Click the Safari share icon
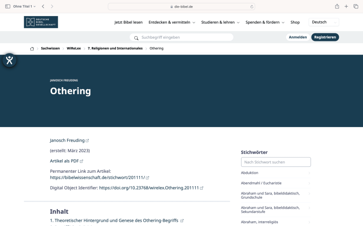Image resolution: width=363 pixels, height=226 pixels. coord(337,6)
